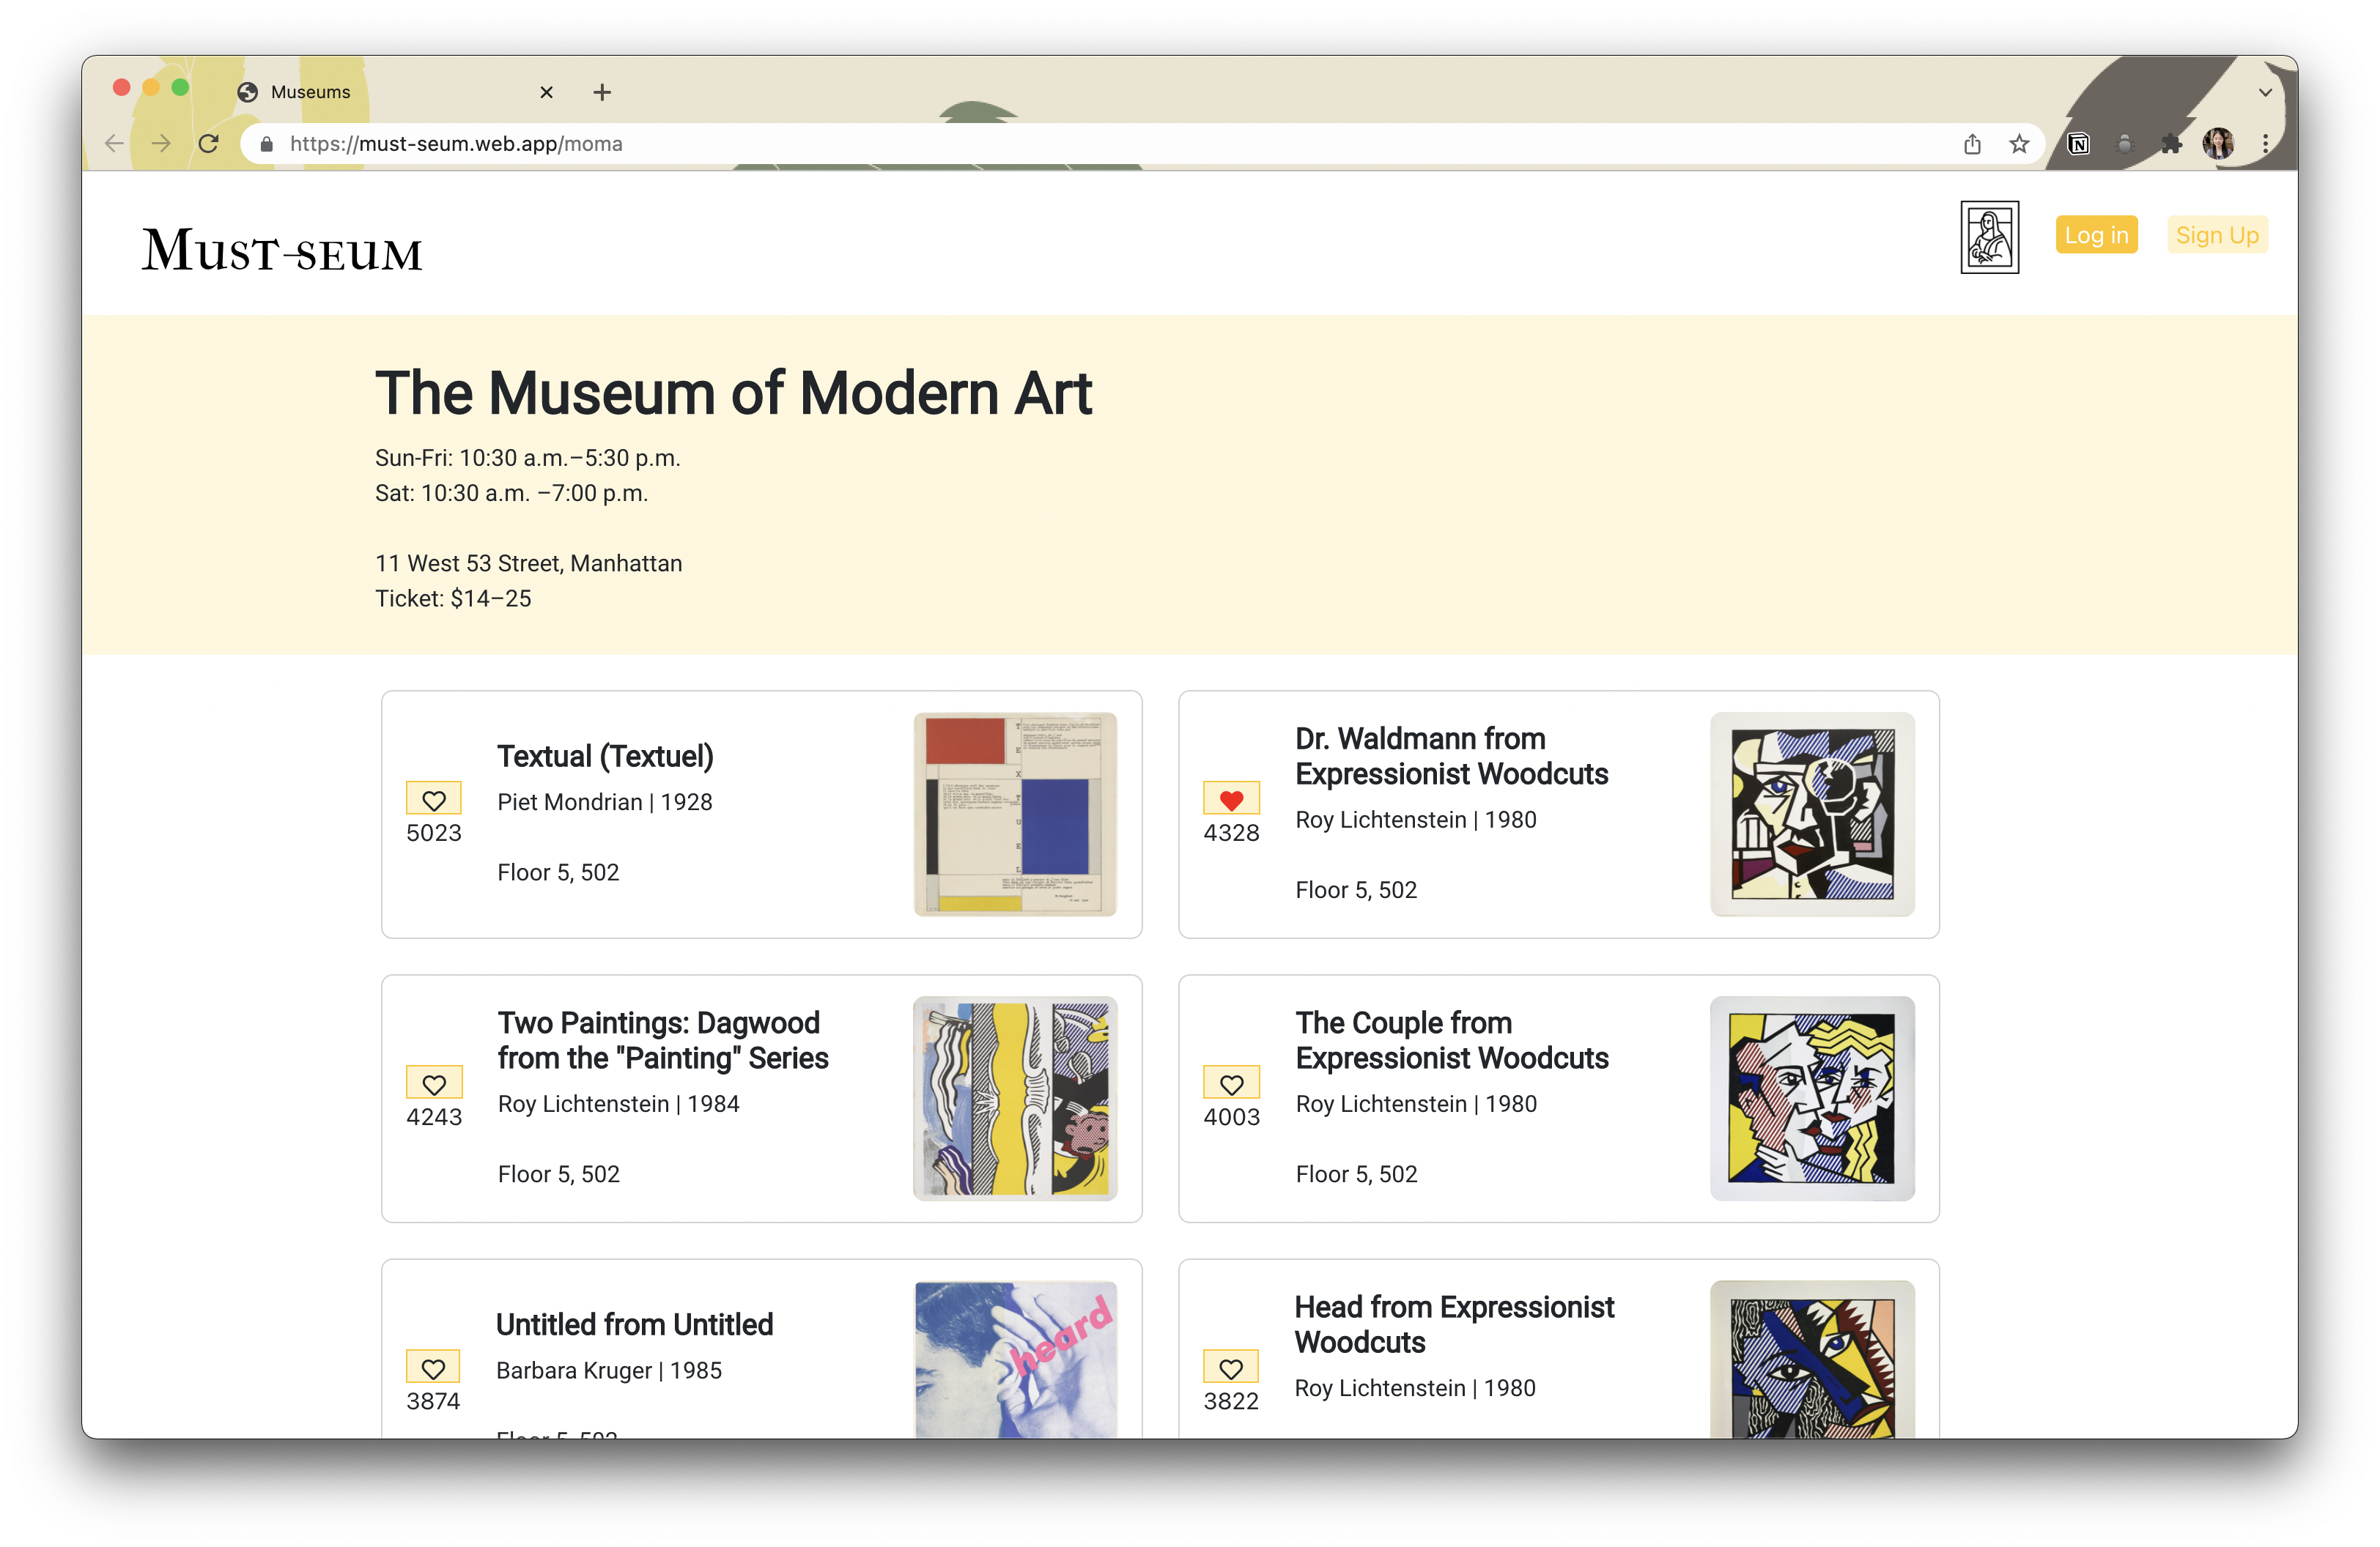Open the Extensions puzzle icon

pos(2171,144)
